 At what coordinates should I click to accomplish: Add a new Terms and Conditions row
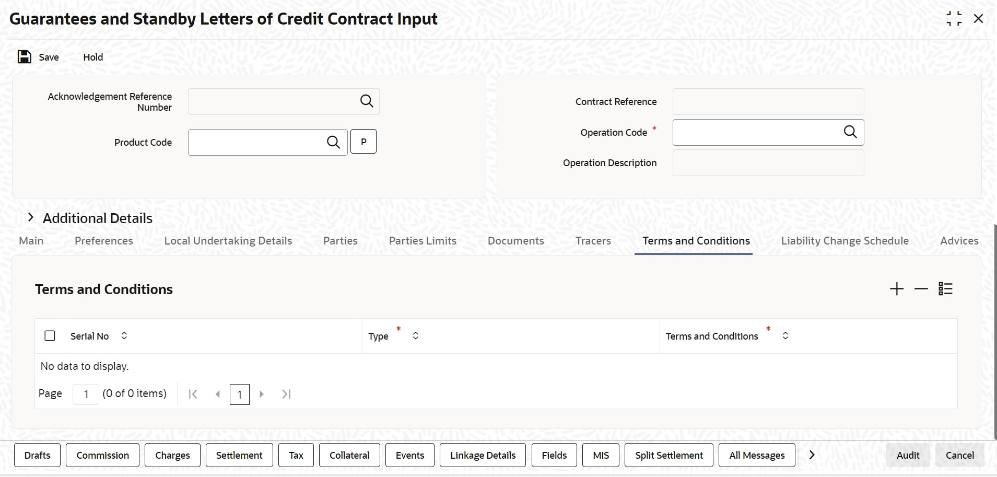897,289
